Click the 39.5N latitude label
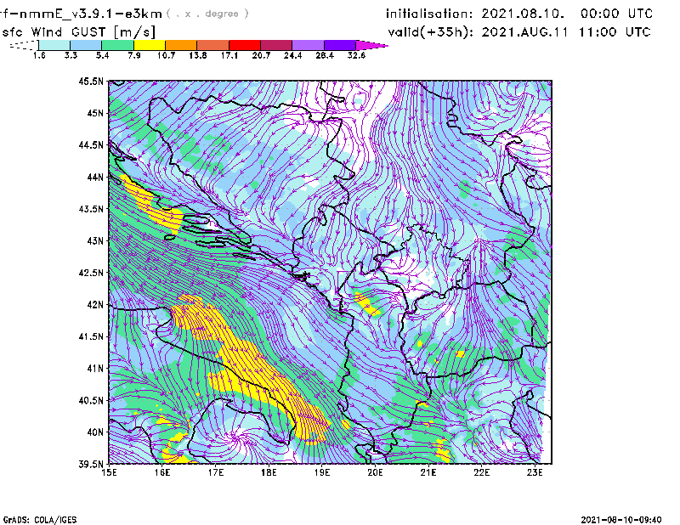 click(91, 464)
